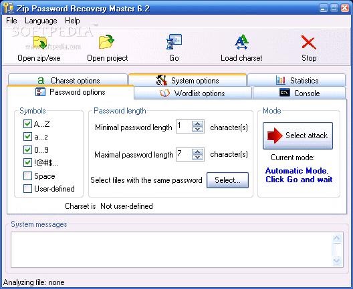Uncheck the A...Z uppercase symbols checkbox
The image size is (353, 289).
click(27, 123)
